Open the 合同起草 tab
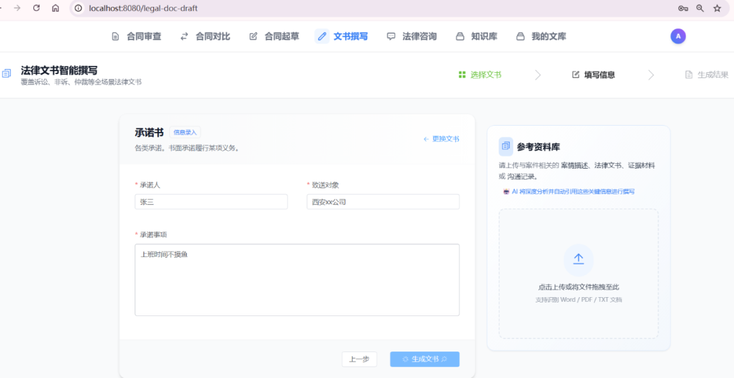 [274, 37]
